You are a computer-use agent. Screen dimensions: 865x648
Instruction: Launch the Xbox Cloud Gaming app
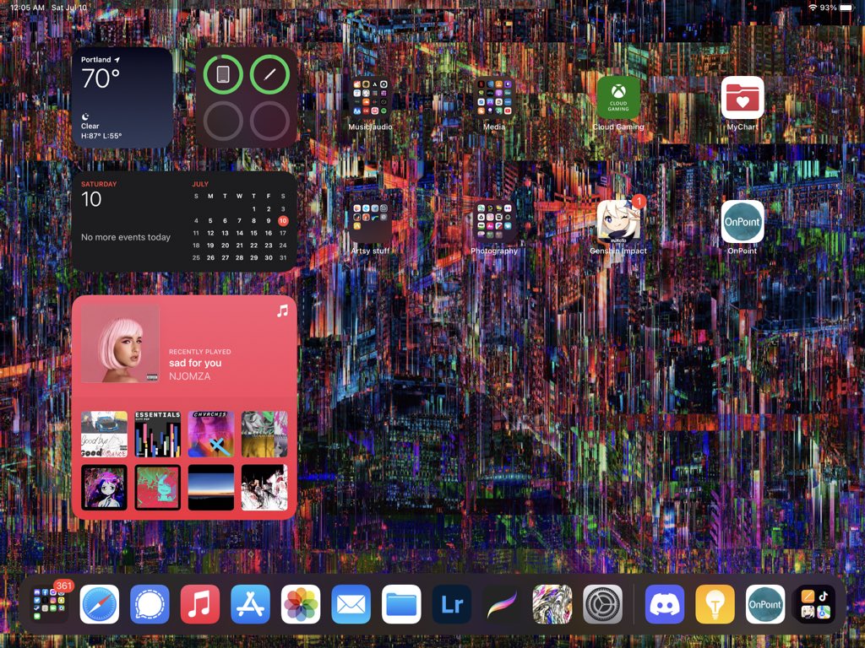[x=618, y=98]
